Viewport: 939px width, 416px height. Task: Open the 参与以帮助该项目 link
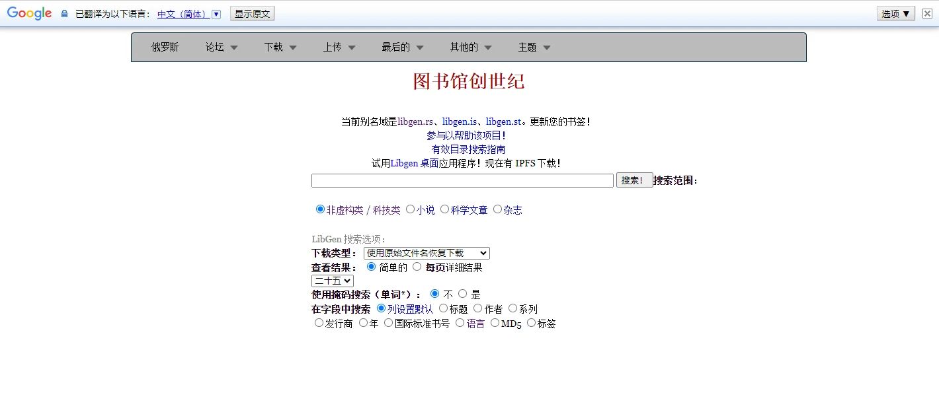[x=466, y=135]
